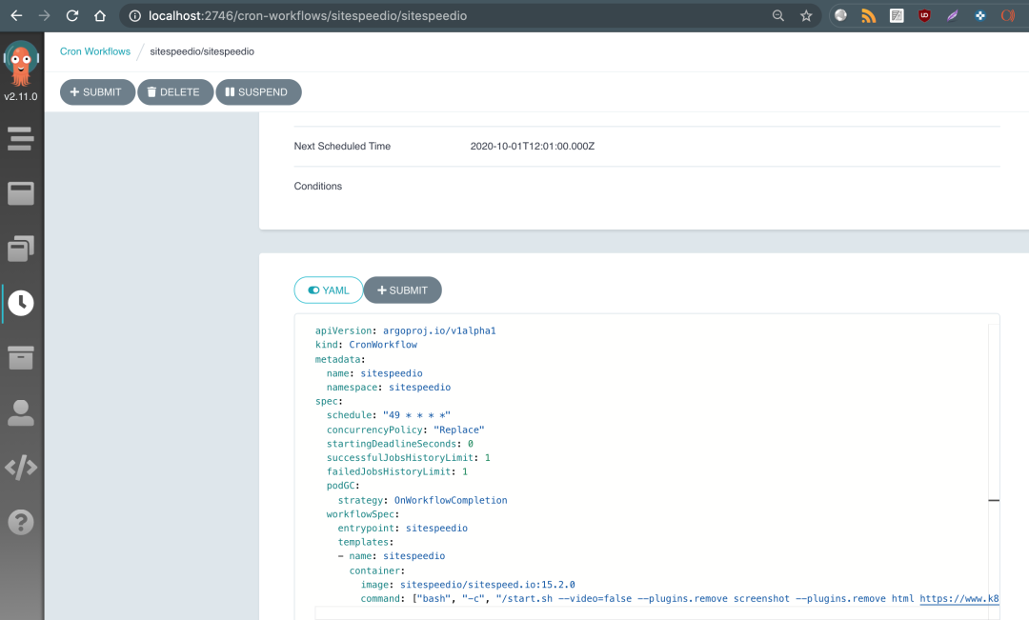The width and height of the screenshot is (1029, 620).
Task: Open the https://www.k8 link in command
Action: [x=958, y=598]
